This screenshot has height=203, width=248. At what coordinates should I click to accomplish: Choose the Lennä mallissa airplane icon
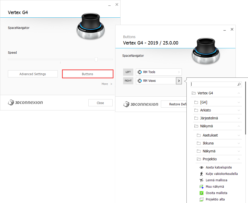tap(201, 180)
